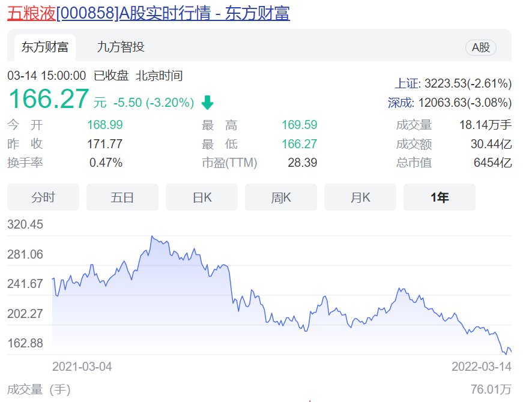Click the 最高 value 169.59
Image resolution: width=523 pixels, height=402 pixels.
click(300, 125)
